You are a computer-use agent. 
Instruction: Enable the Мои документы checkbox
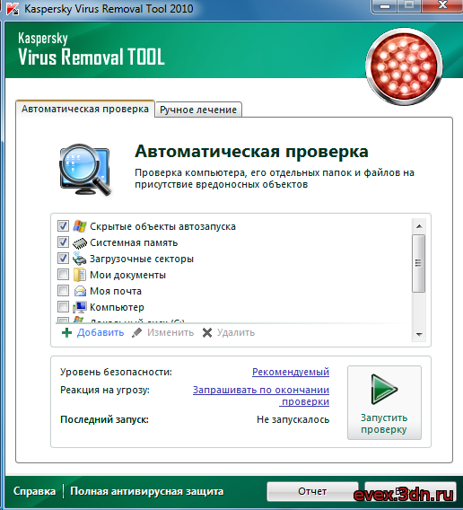pos(63,275)
